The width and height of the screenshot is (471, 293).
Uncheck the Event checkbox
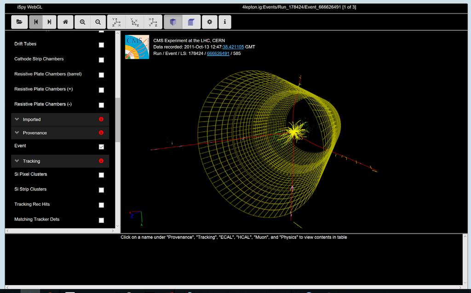pyautogui.click(x=102, y=147)
